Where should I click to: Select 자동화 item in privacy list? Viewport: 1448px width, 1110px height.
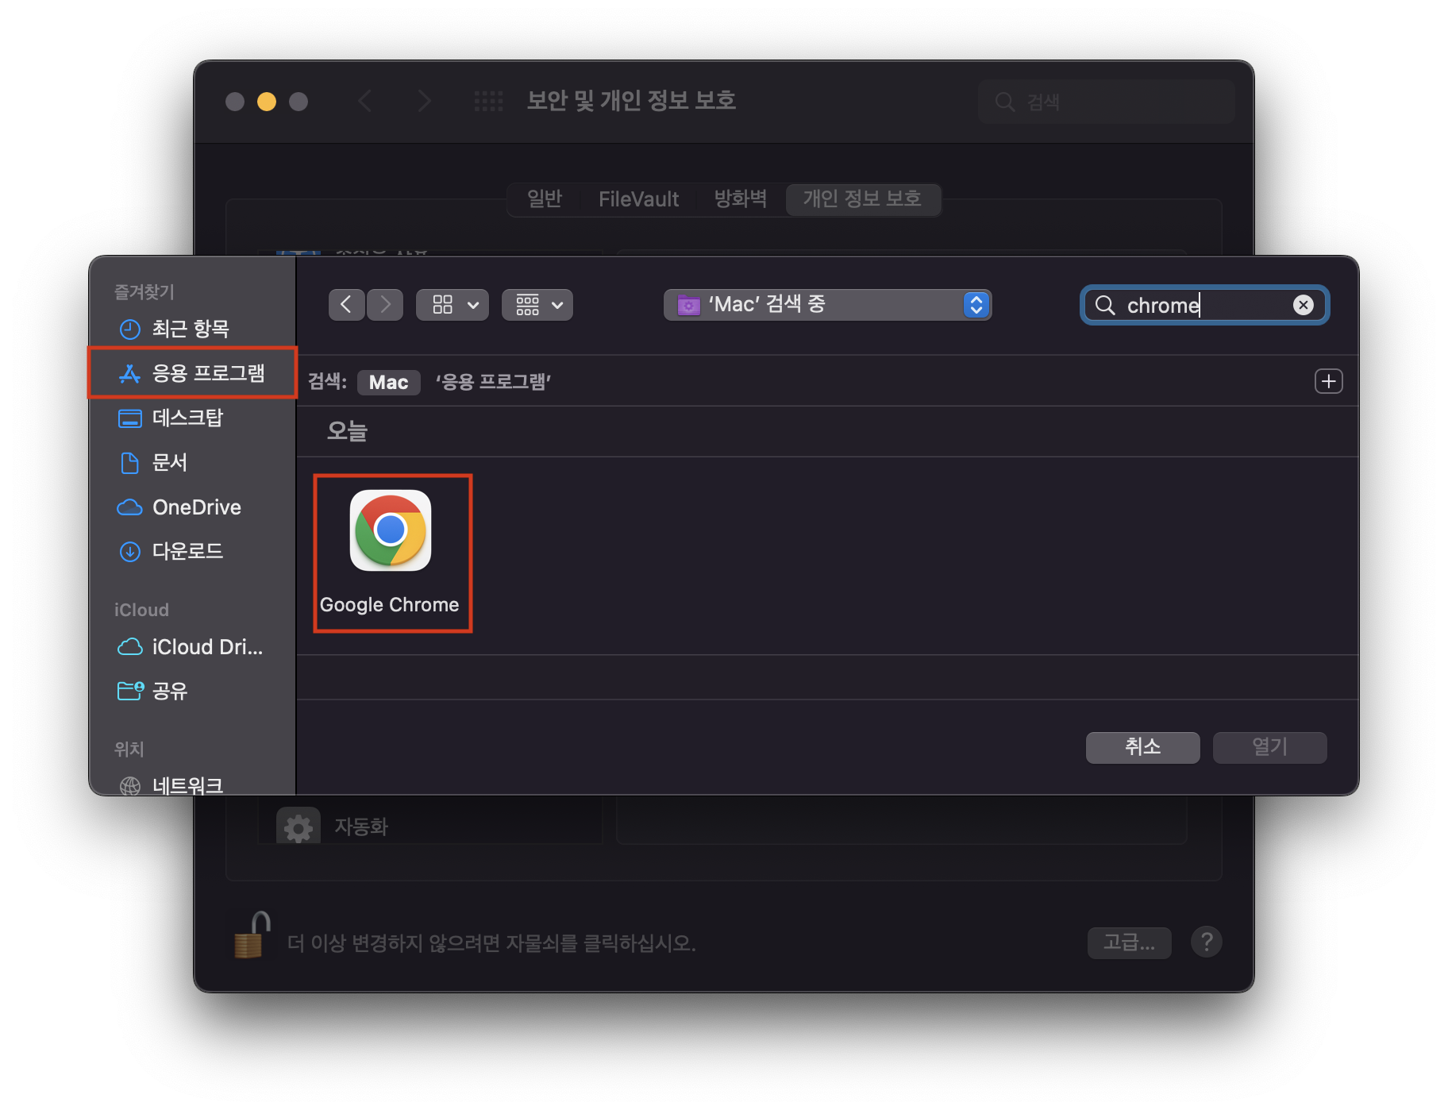click(x=429, y=825)
